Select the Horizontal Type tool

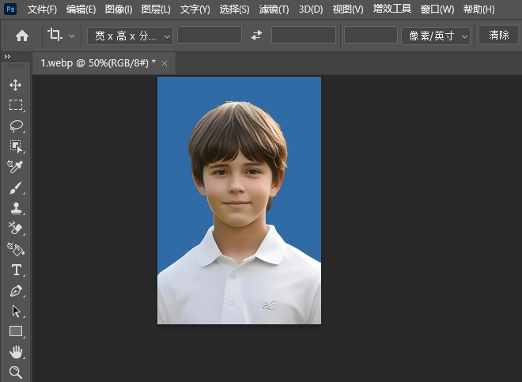click(x=16, y=270)
